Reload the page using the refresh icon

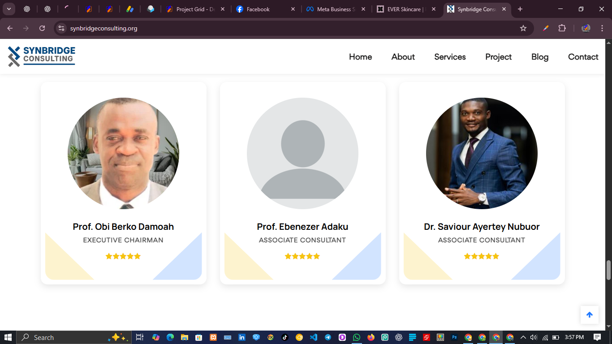(x=42, y=28)
